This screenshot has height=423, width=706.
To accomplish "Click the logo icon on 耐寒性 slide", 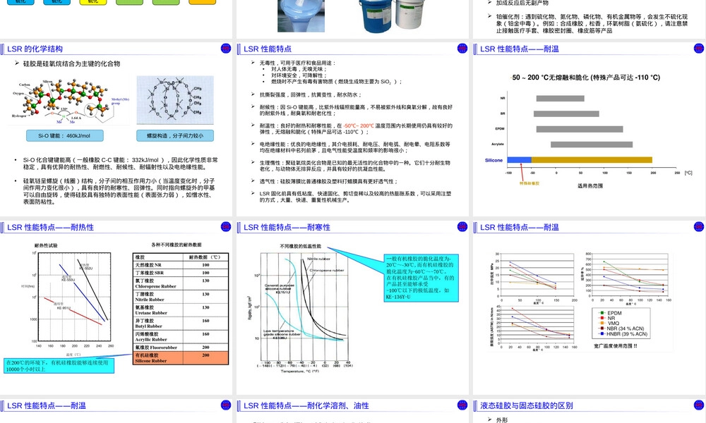I will point(462,226).
